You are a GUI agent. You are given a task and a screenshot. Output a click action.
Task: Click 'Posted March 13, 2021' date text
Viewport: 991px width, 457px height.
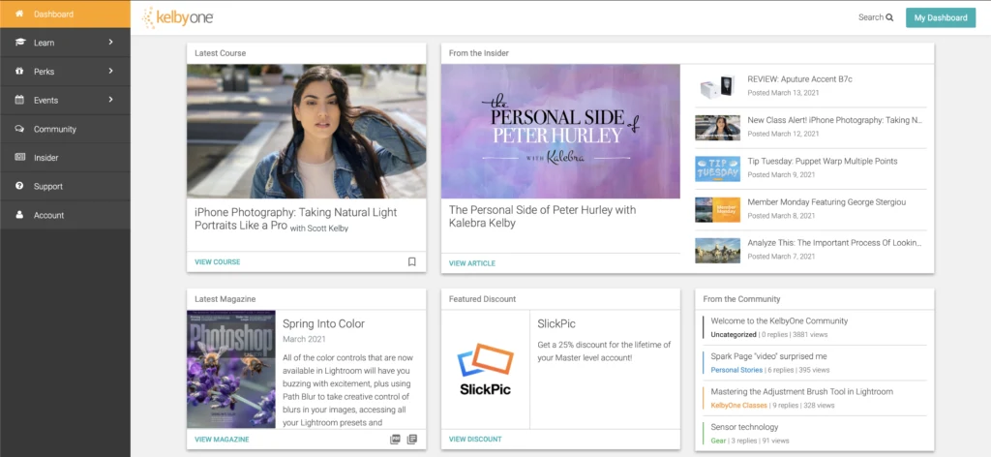783,93
